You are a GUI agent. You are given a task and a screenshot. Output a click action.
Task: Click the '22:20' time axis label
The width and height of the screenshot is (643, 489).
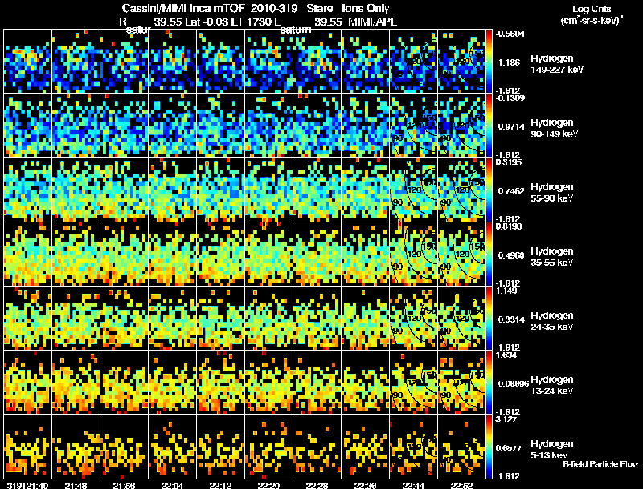coord(269,485)
